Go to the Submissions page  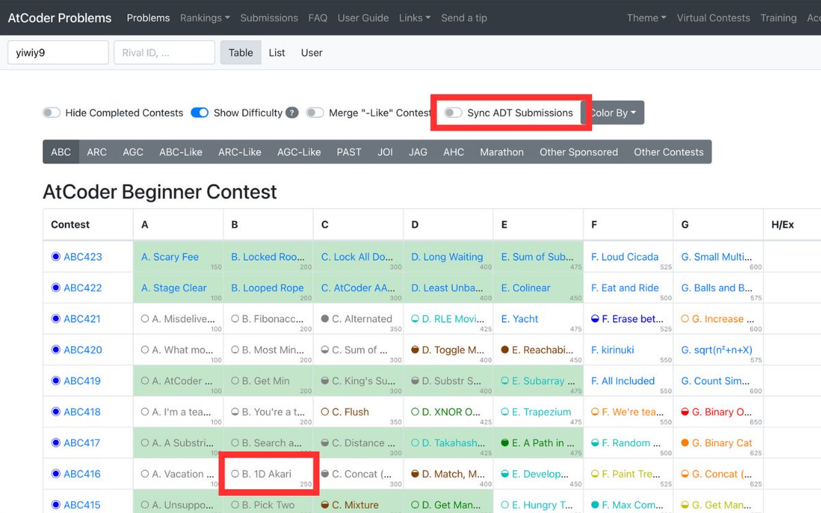click(x=269, y=18)
